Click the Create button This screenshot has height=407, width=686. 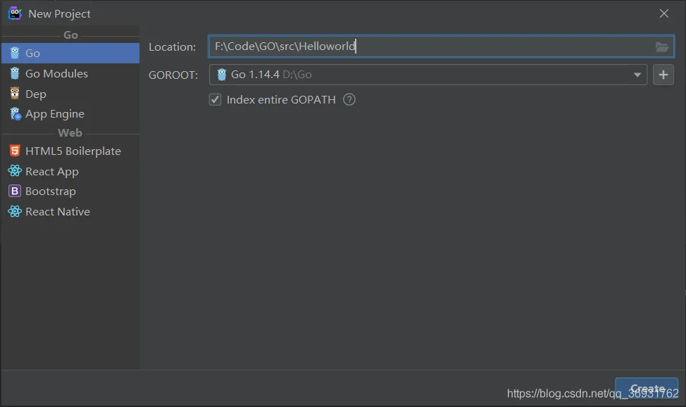[647, 389]
